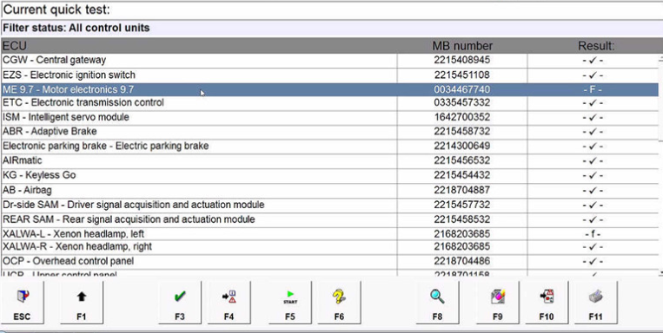Click the Result column header
This screenshot has height=333, width=663.
596,46
